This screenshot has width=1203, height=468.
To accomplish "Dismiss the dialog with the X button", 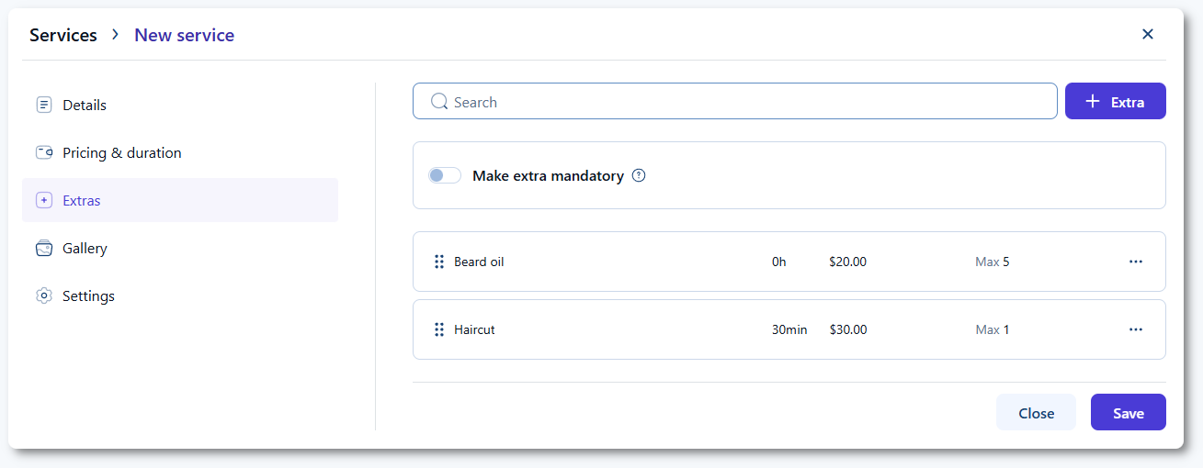I will coord(1147,34).
